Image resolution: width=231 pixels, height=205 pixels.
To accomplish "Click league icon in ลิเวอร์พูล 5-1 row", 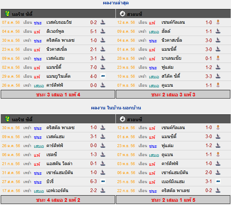I will [x=103, y=31].
